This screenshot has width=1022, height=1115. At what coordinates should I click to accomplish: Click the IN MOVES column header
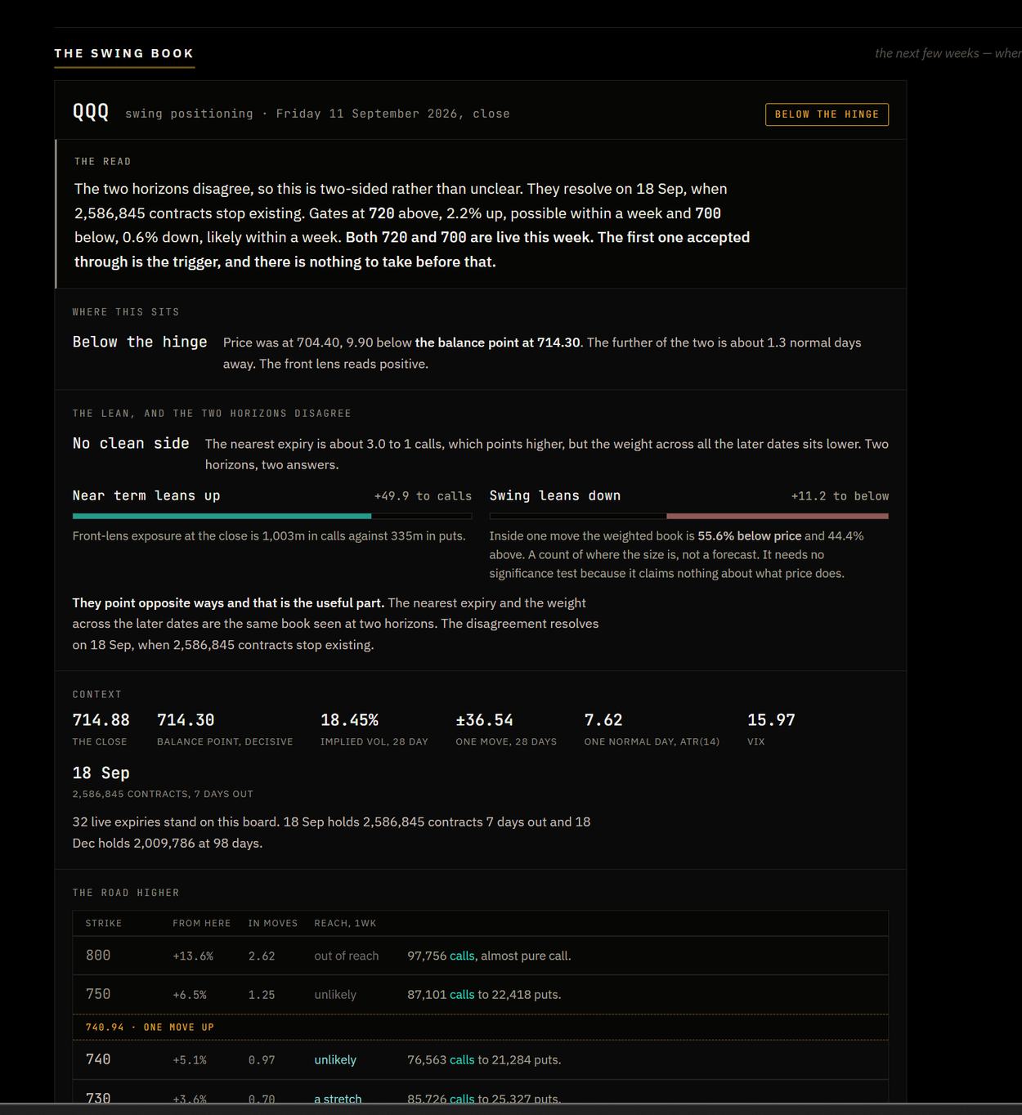[273, 924]
